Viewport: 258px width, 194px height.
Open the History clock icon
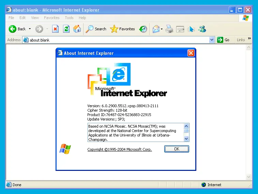pos(143,29)
